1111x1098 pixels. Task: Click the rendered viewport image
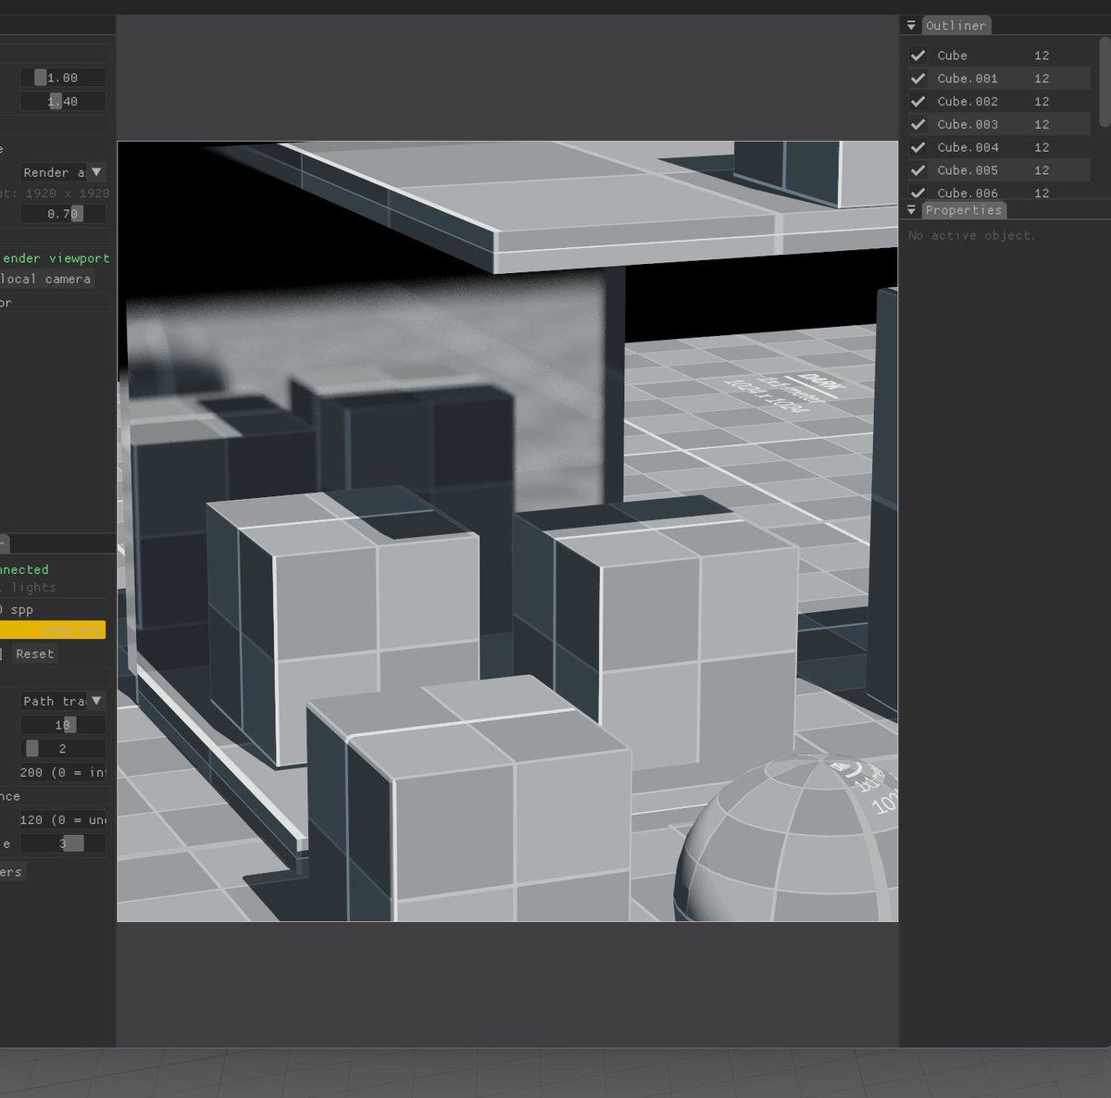click(507, 531)
